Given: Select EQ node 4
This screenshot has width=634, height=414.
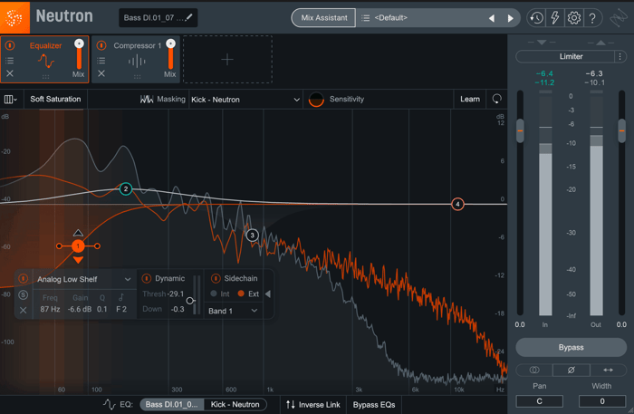Looking at the screenshot, I should [x=457, y=204].
